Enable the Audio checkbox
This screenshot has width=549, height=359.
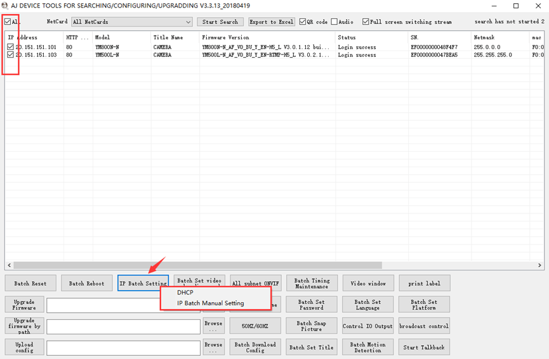pyautogui.click(x=334, y=22)
